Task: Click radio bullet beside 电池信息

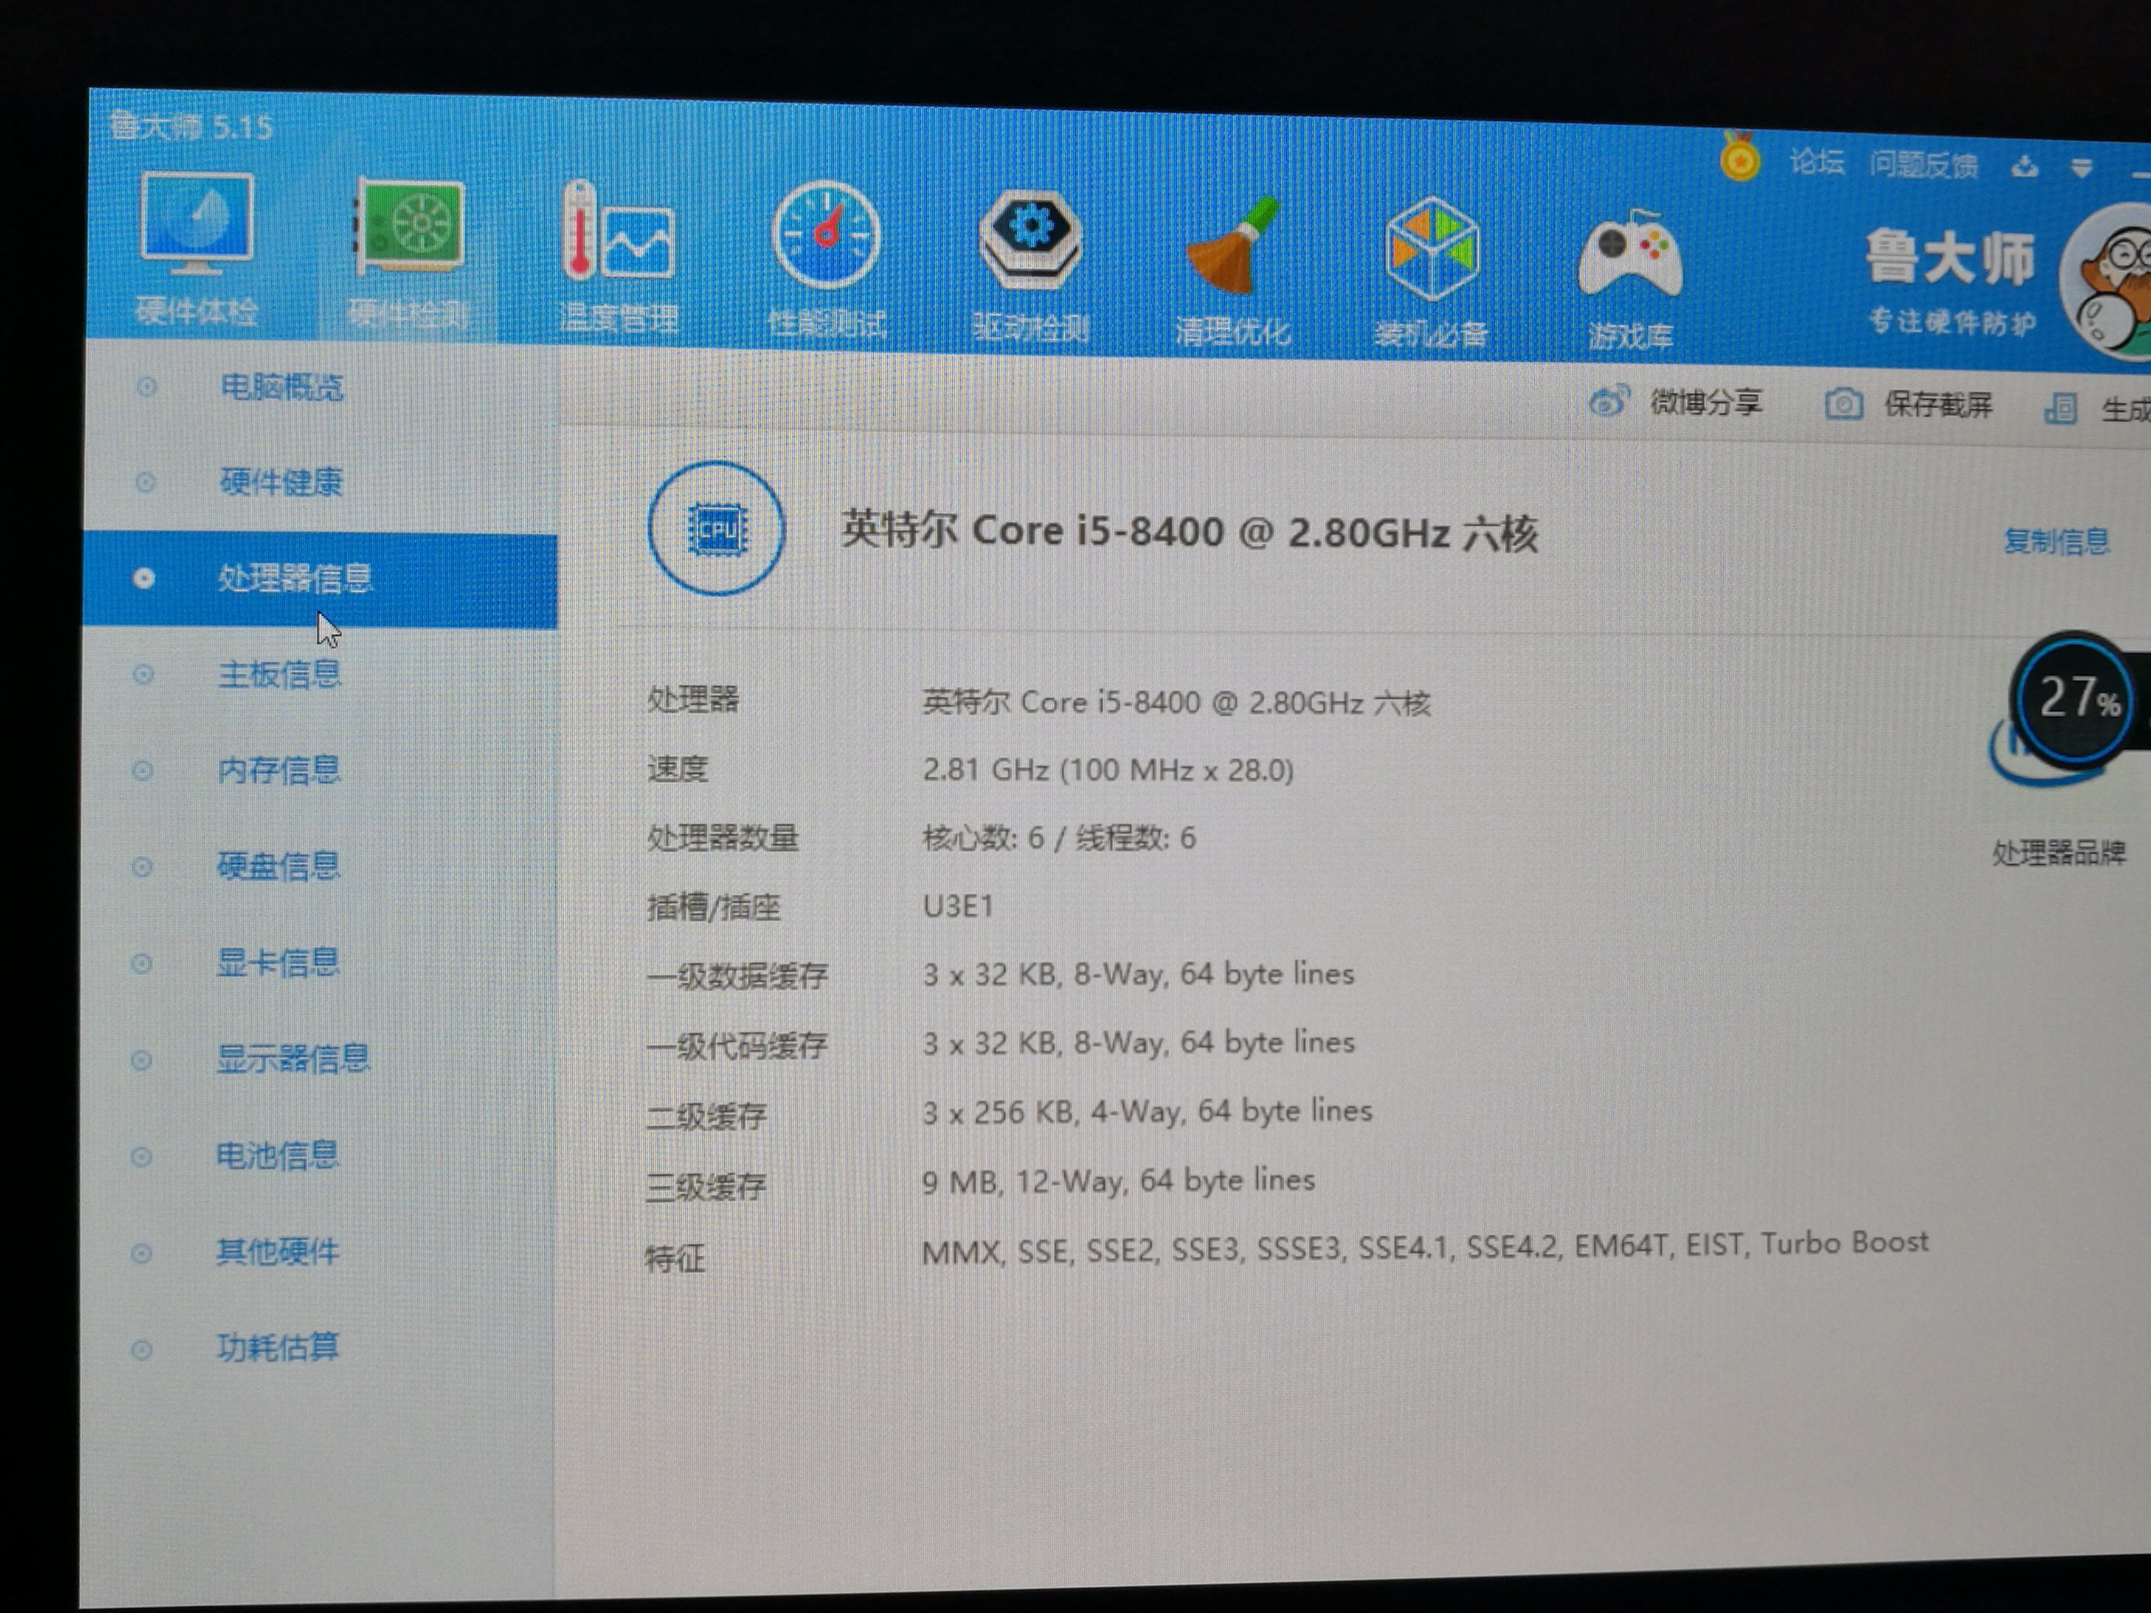Action: [x=141, y=1156]
